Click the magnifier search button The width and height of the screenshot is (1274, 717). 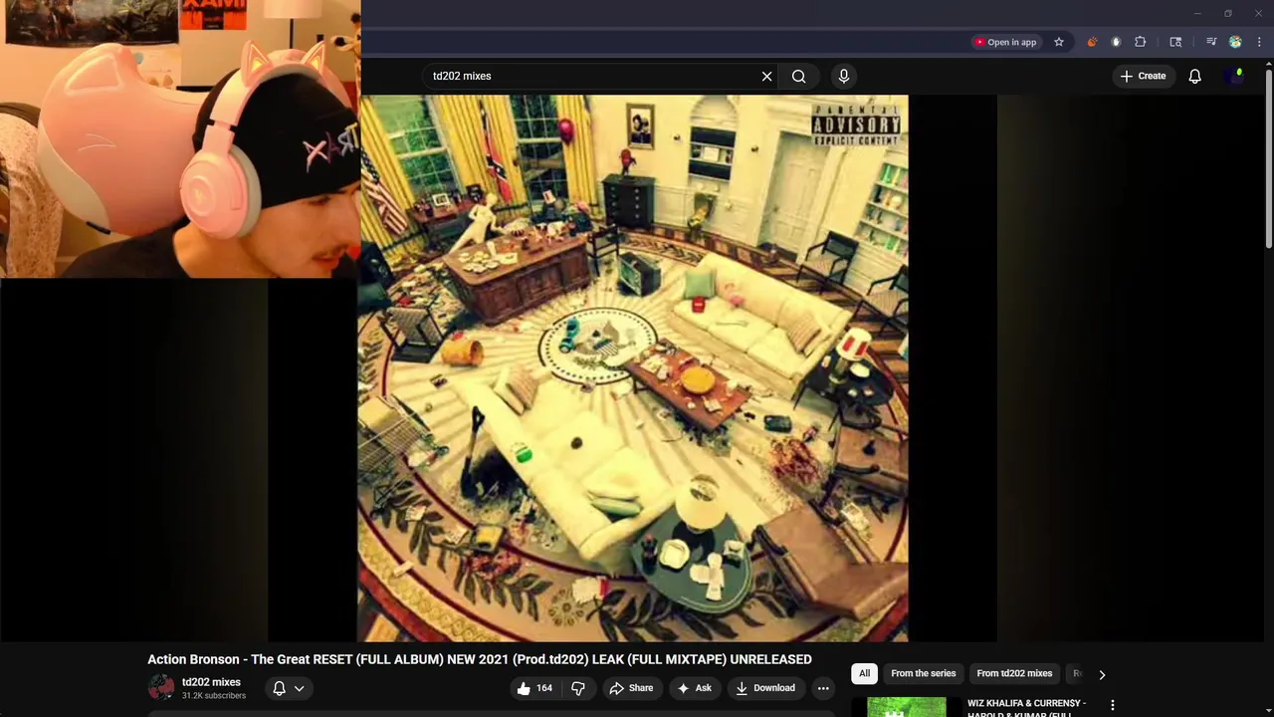tap(798, 76)
